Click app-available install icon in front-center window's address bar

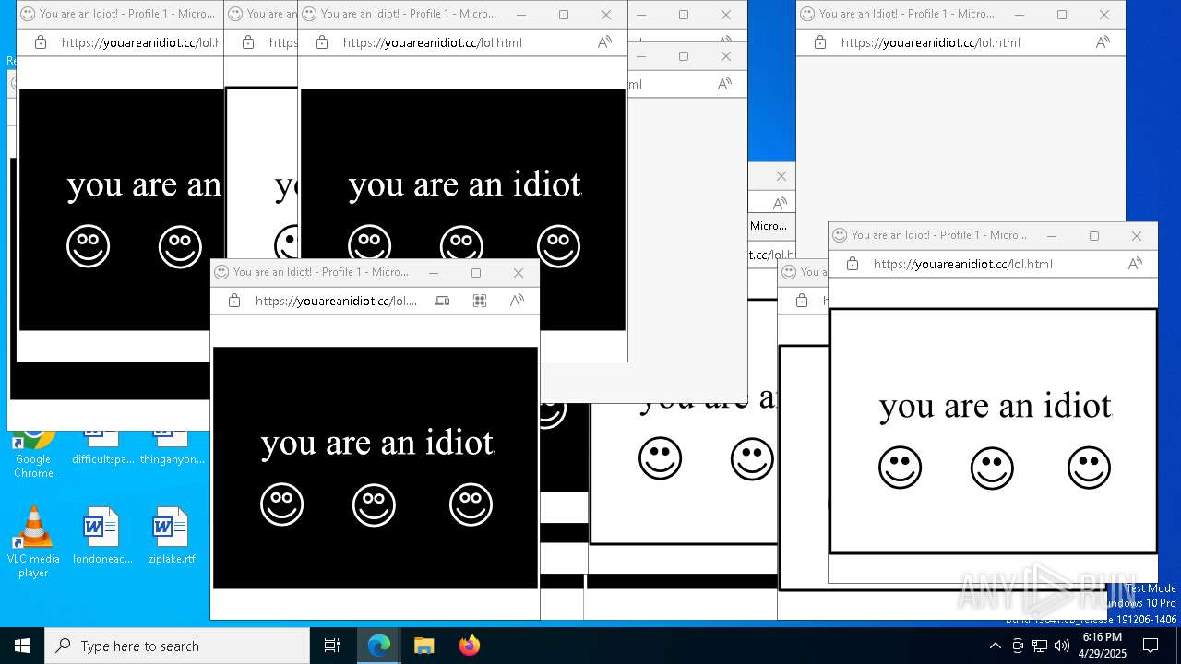coord(443,301)
